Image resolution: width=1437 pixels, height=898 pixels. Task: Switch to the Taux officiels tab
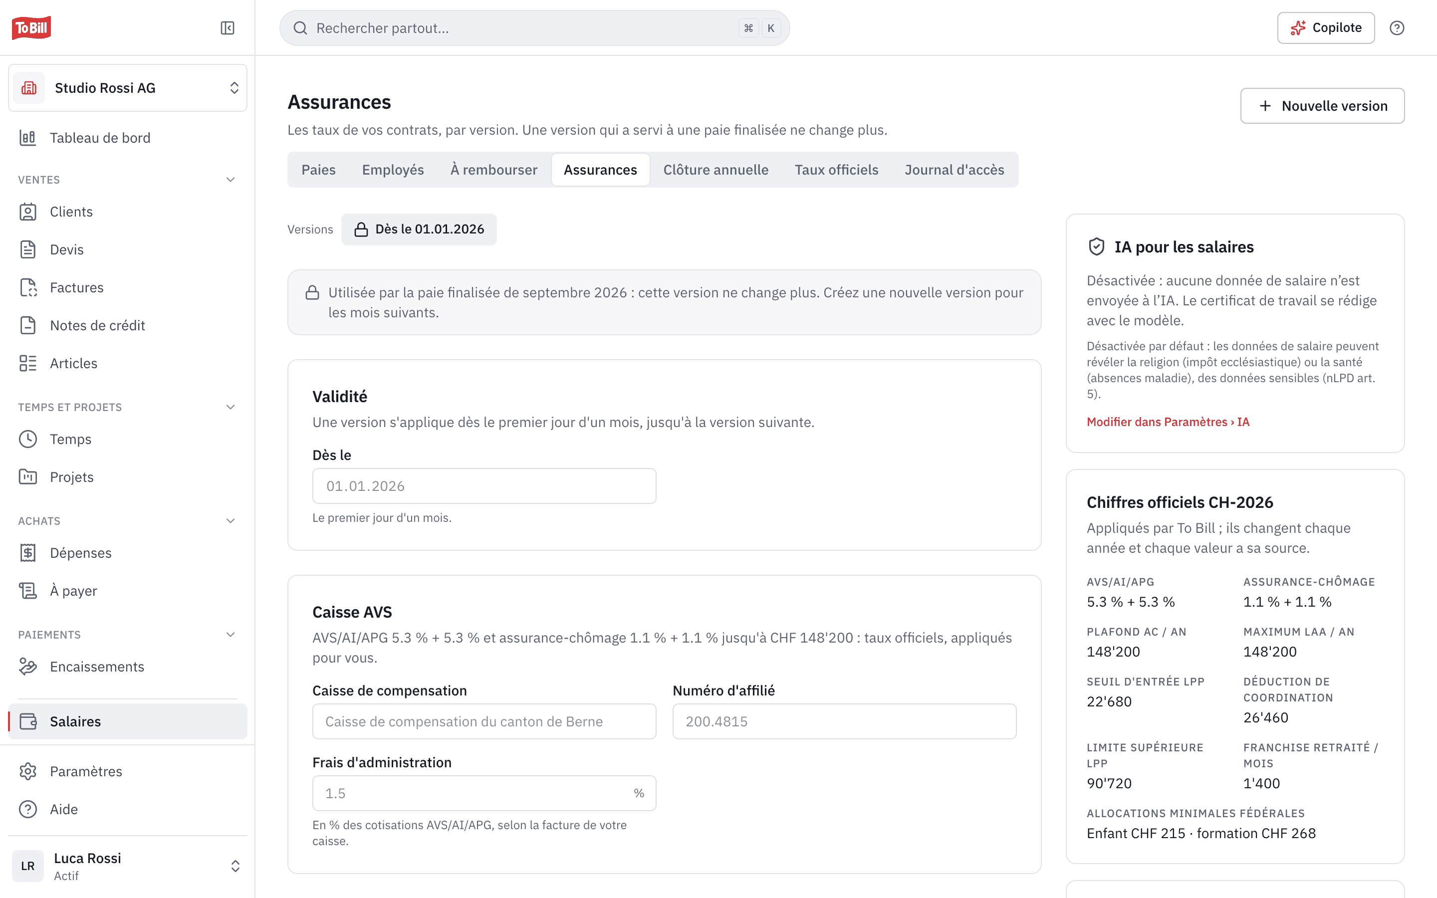click(836, 170)
